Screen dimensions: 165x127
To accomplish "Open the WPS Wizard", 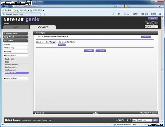I will pos(15,41).
